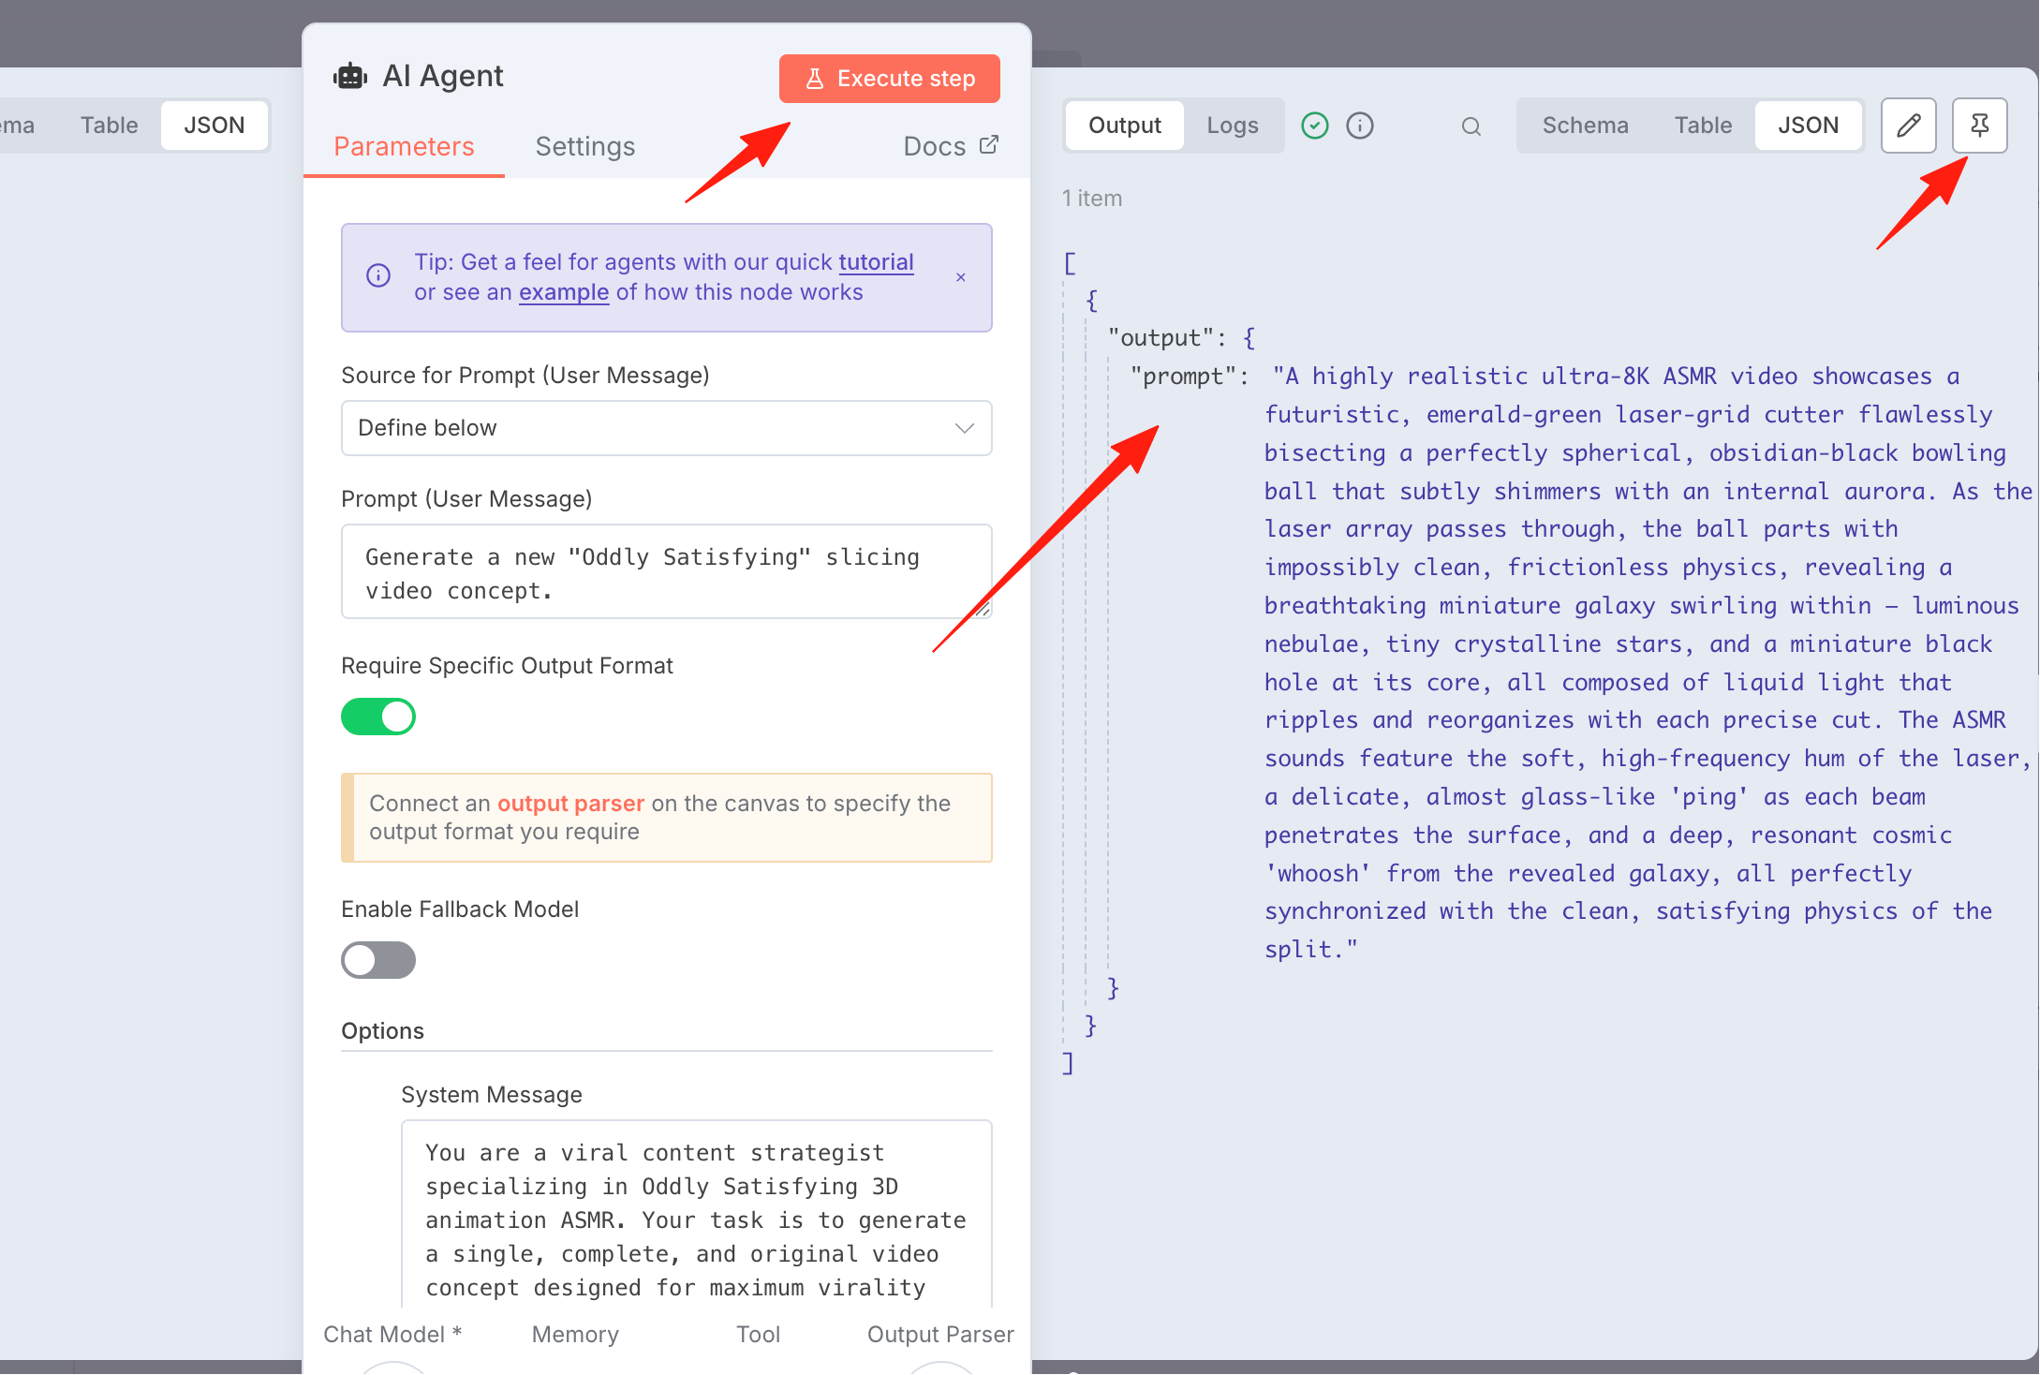Click the search magnifier icon in output panel

pos(1471,126)
